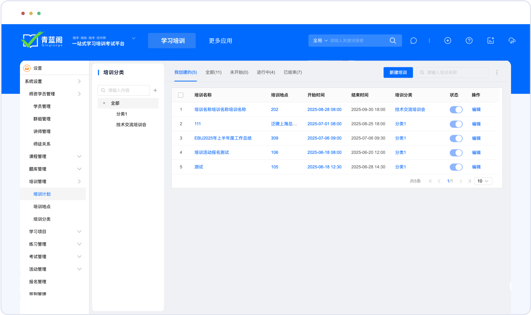This screenshot has height=315, width=531.
Task: Click the chat message icon in header
Action: tap(413, 41)
